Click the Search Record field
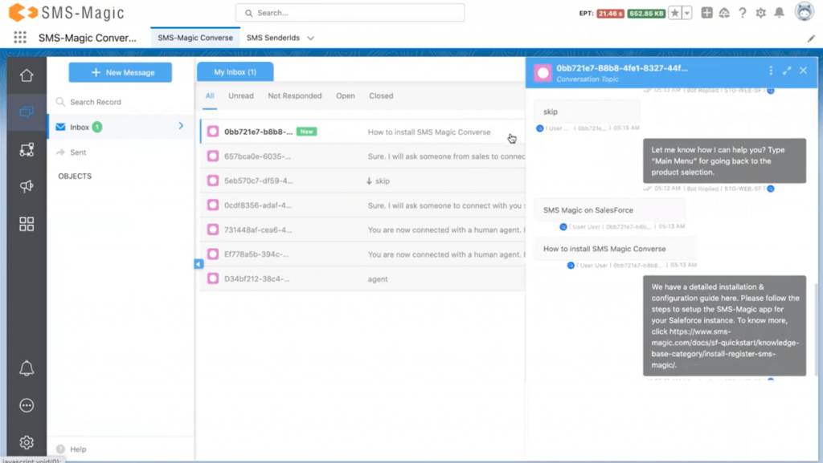 point(121,102)
